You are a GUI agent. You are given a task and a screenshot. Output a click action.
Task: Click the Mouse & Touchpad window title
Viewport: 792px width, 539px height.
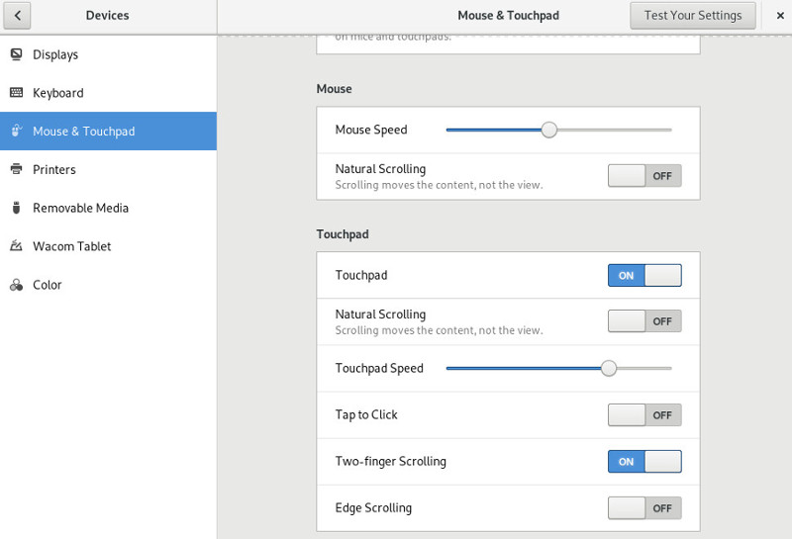(x=508, y=16)
